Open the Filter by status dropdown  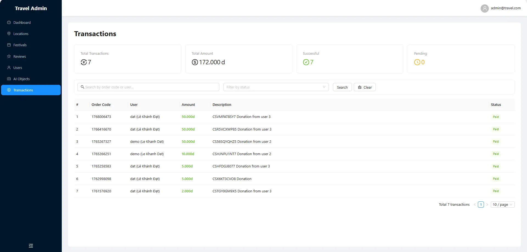276,87
